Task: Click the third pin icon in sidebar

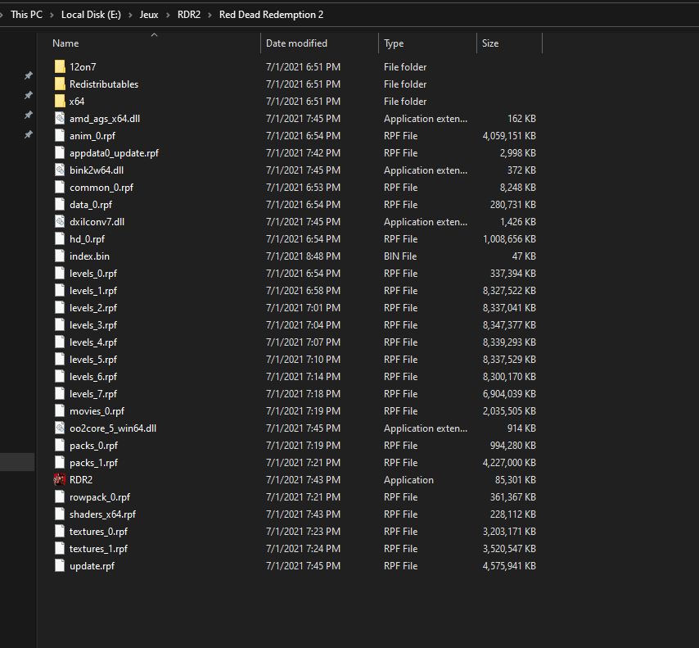Action: coord(28,115)
